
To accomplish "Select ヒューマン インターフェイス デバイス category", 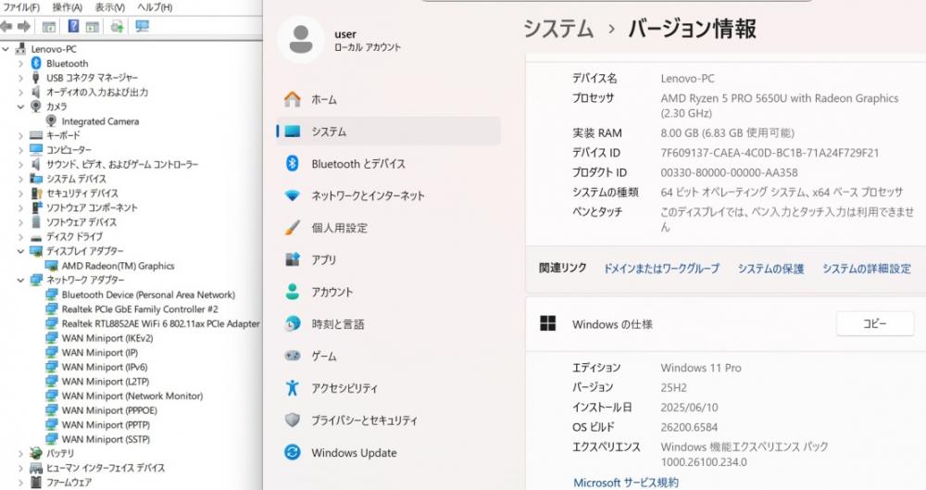I will click(106, 468).
